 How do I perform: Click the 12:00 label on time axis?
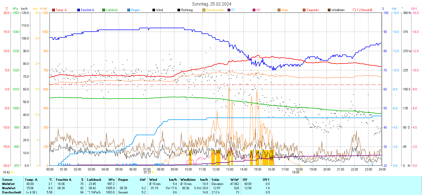[x=216, y=169]
